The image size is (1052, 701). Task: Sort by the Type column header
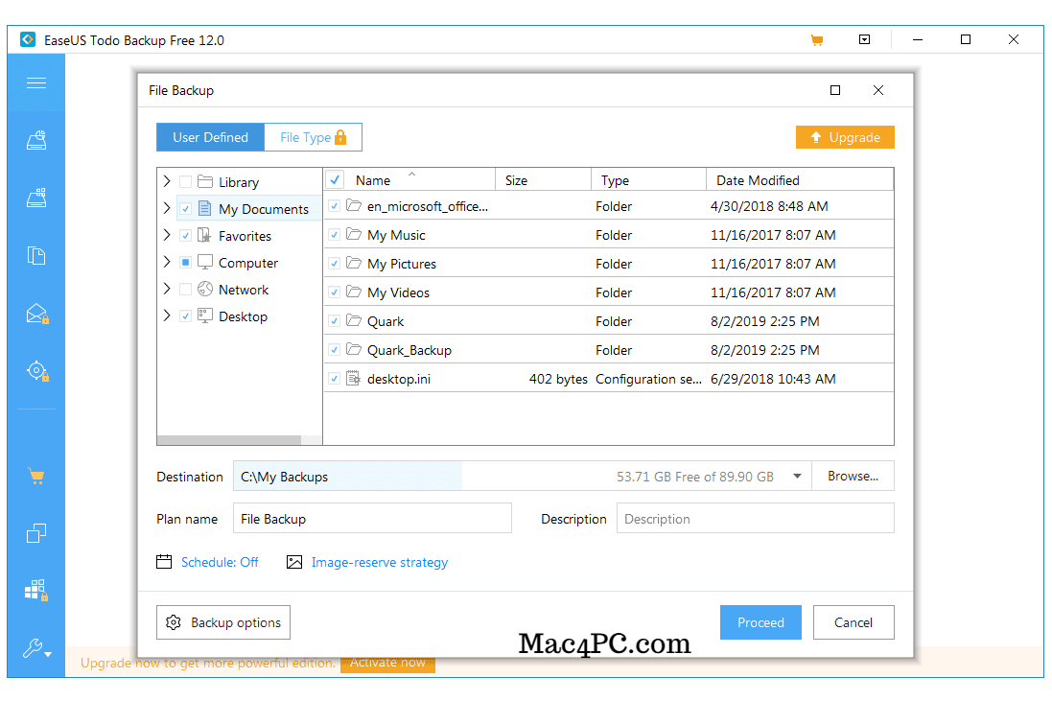648,179
